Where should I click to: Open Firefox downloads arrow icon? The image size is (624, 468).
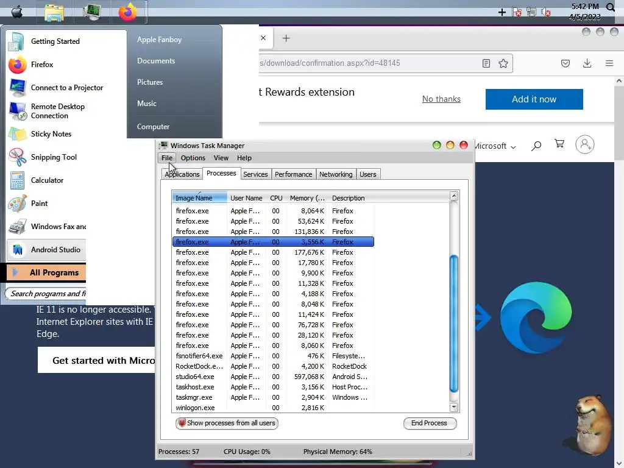click(x=587, y=63)
